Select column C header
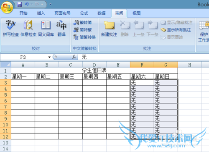Screen dimensions: 209x152 click(71, 65)
